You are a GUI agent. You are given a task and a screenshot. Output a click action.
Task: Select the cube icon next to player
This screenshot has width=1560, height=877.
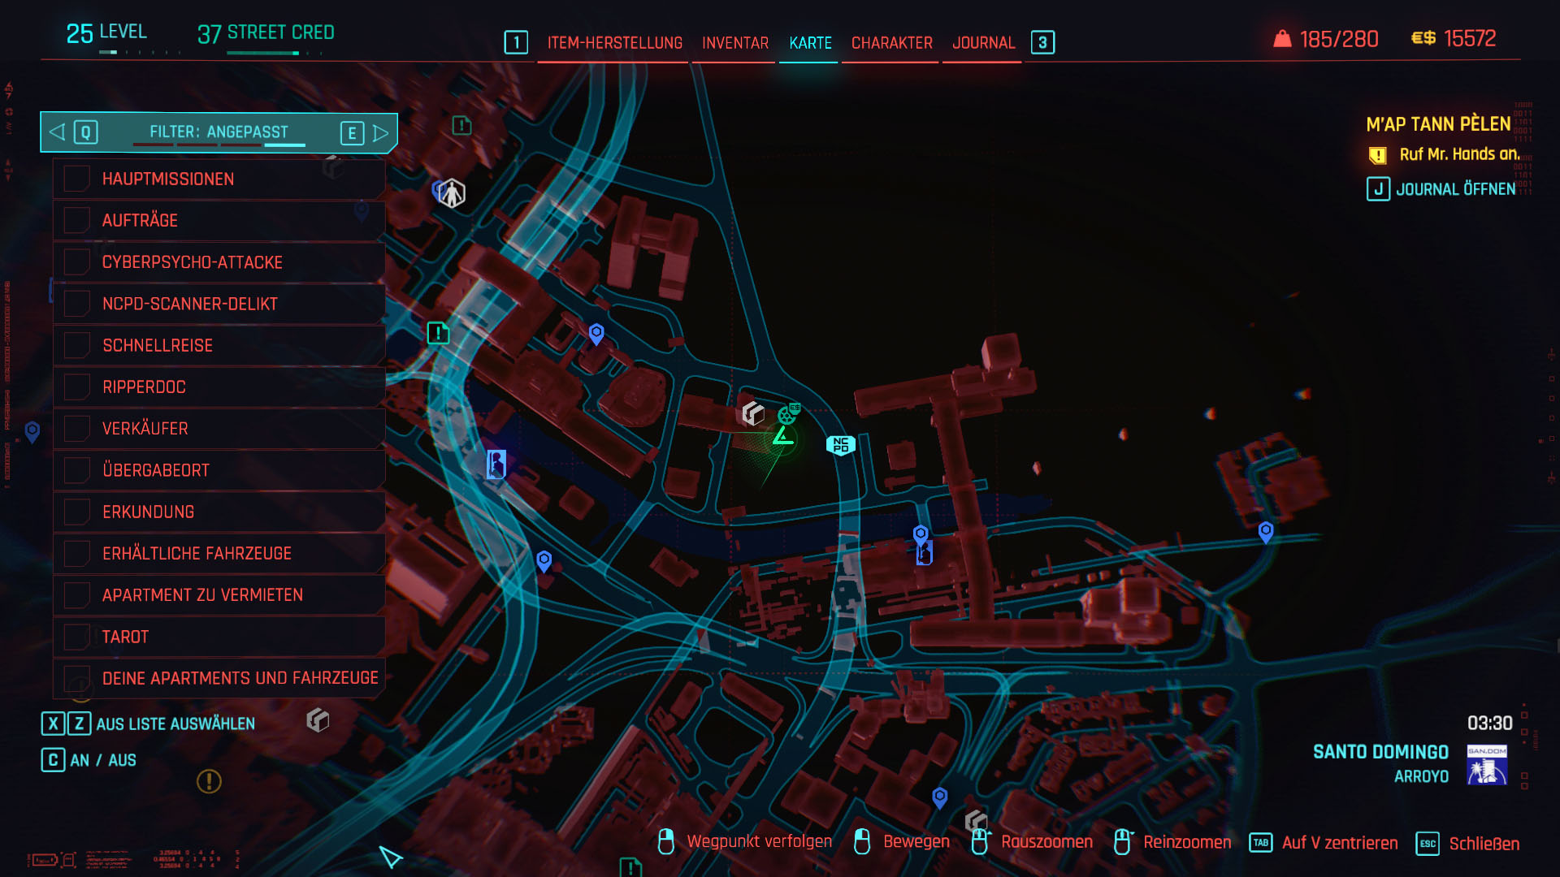(x=753, y=413)
